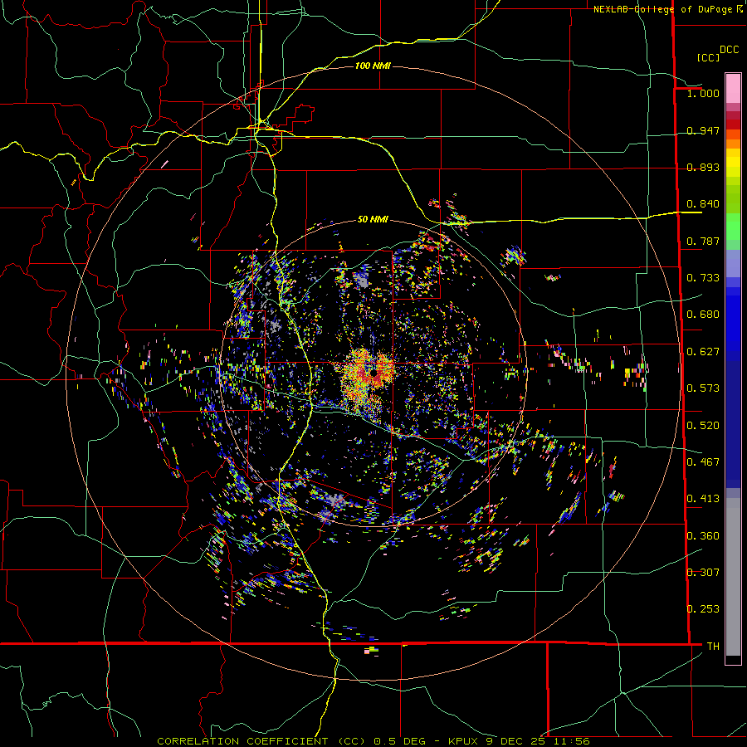Click the 1.000 scale value

tap(703, 93)
